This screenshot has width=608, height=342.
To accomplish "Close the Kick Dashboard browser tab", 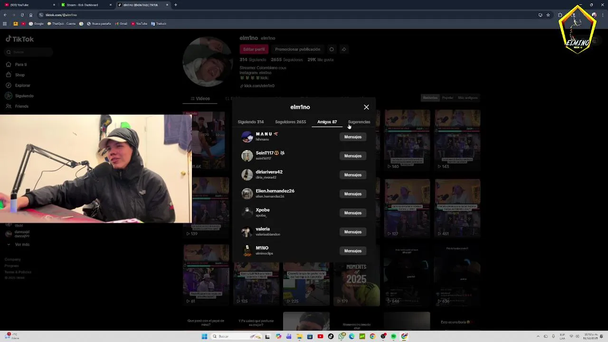I will pyautogui.click(x=111, y=5).
